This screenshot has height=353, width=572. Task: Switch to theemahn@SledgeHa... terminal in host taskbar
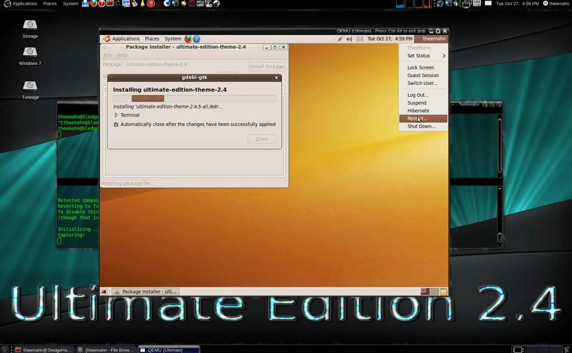(44, 350)
